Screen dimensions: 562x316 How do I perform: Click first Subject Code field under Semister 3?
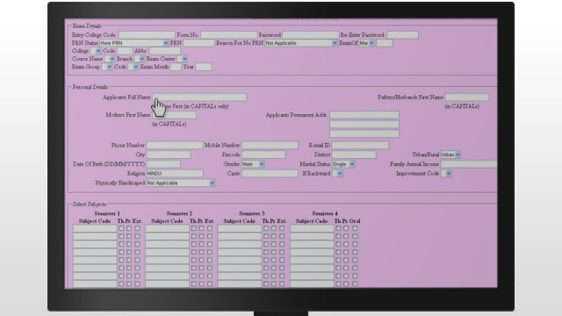[x=240, y=228]
